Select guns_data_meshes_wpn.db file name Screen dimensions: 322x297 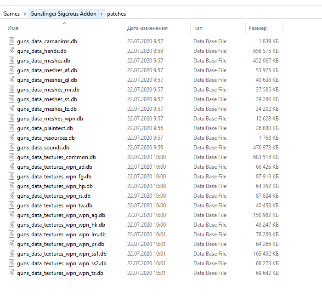coord(50,119)
